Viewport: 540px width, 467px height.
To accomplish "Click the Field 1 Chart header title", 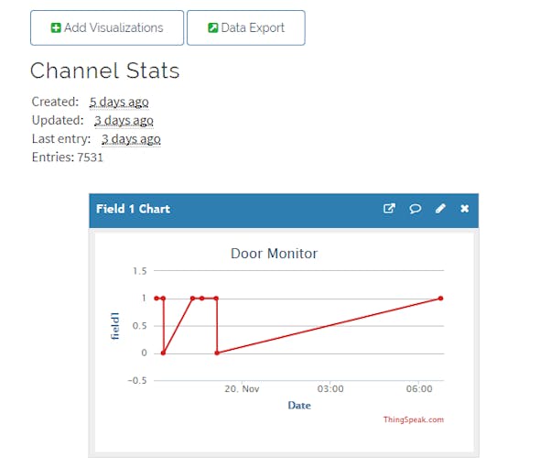I will [133, 209].
